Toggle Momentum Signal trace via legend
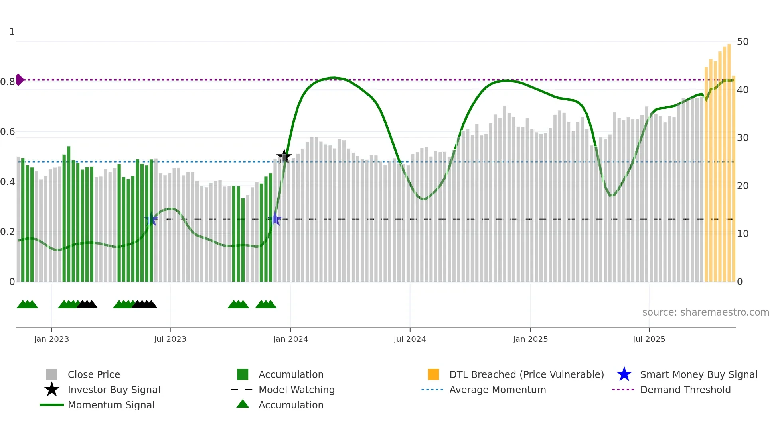 (x=111, y=405)
